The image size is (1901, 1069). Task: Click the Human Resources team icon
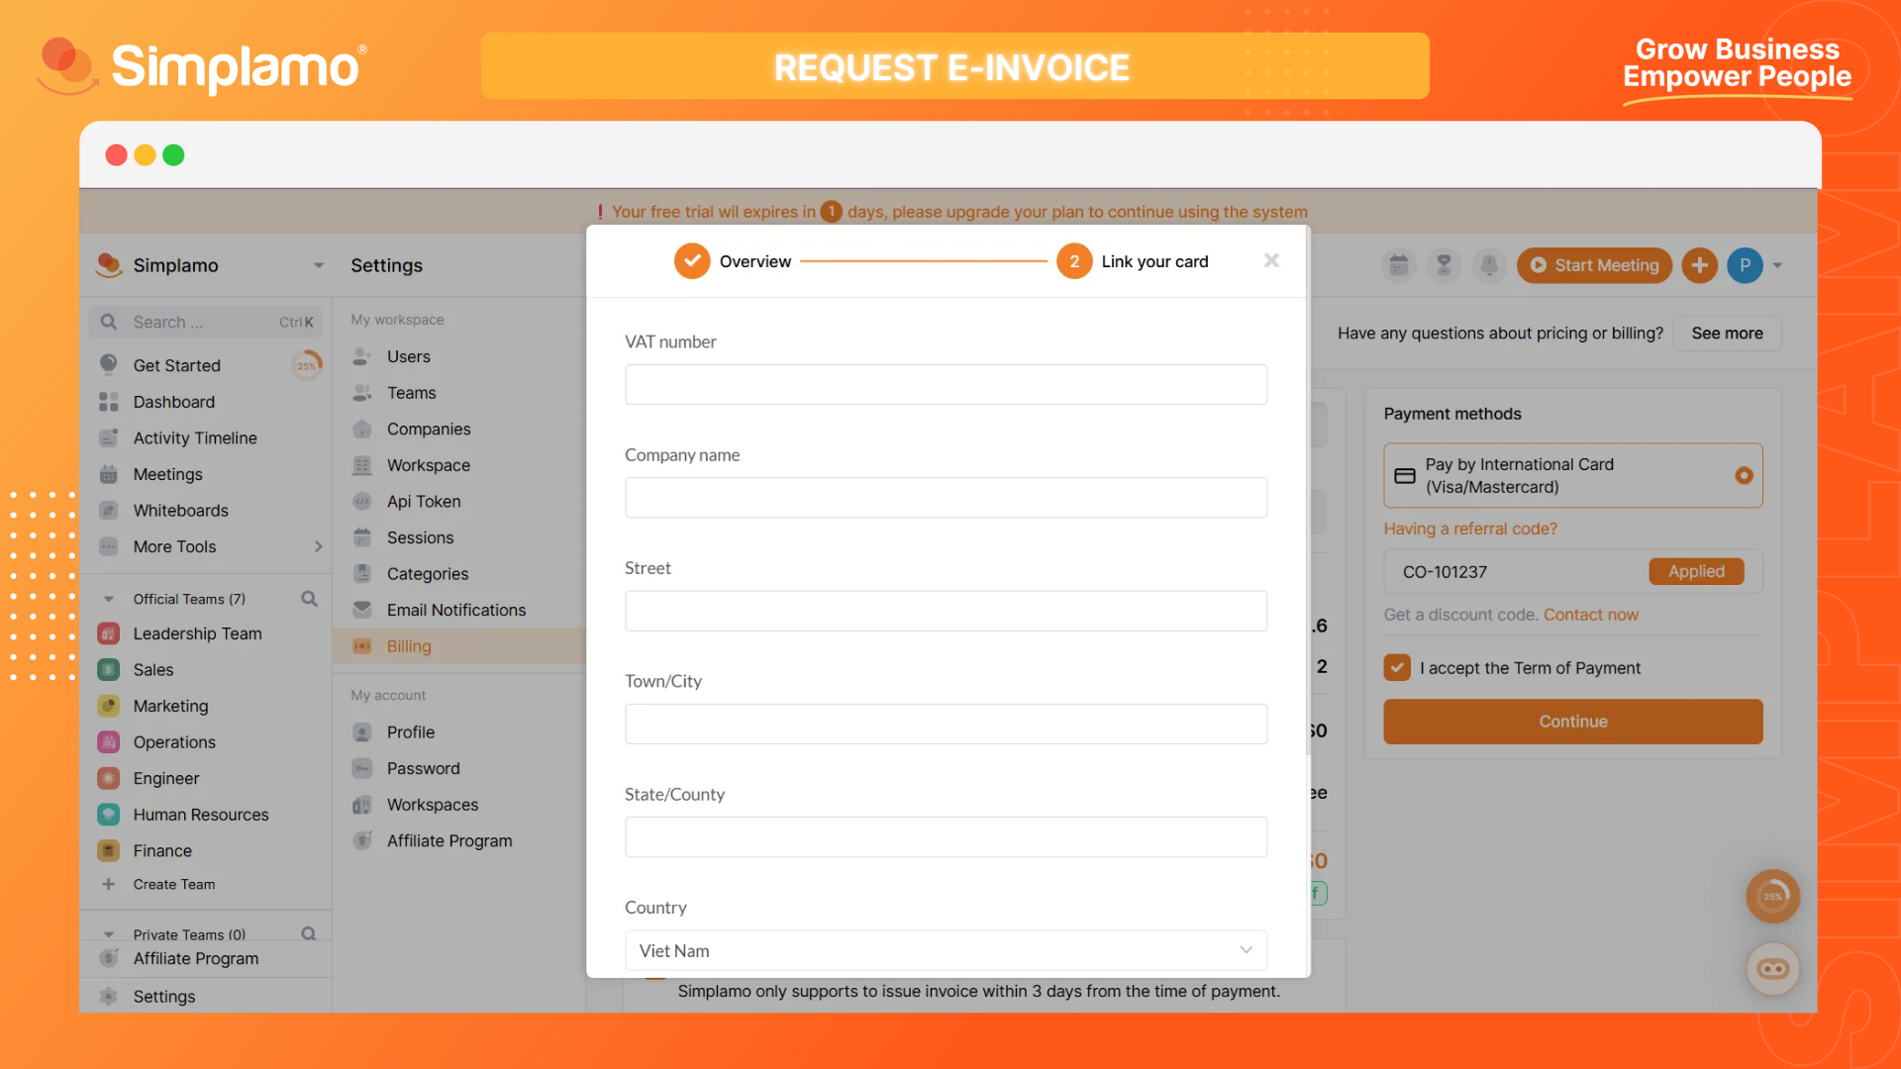(109, 814)
